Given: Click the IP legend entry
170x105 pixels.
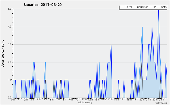Looking at the screenshot, I should click(152, 7).
